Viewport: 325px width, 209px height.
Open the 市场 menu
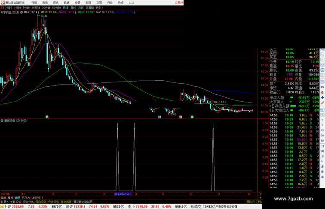click(x=45, y=3)
